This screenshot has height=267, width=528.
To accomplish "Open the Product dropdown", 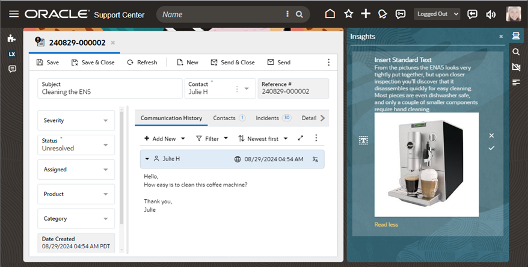I will tap(76, 194).
